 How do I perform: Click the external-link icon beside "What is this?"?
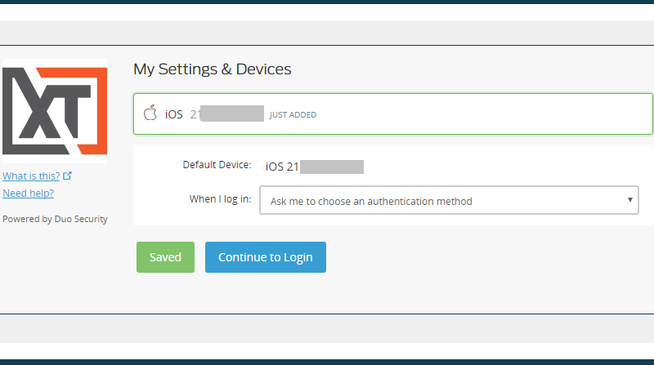[68, 176]
